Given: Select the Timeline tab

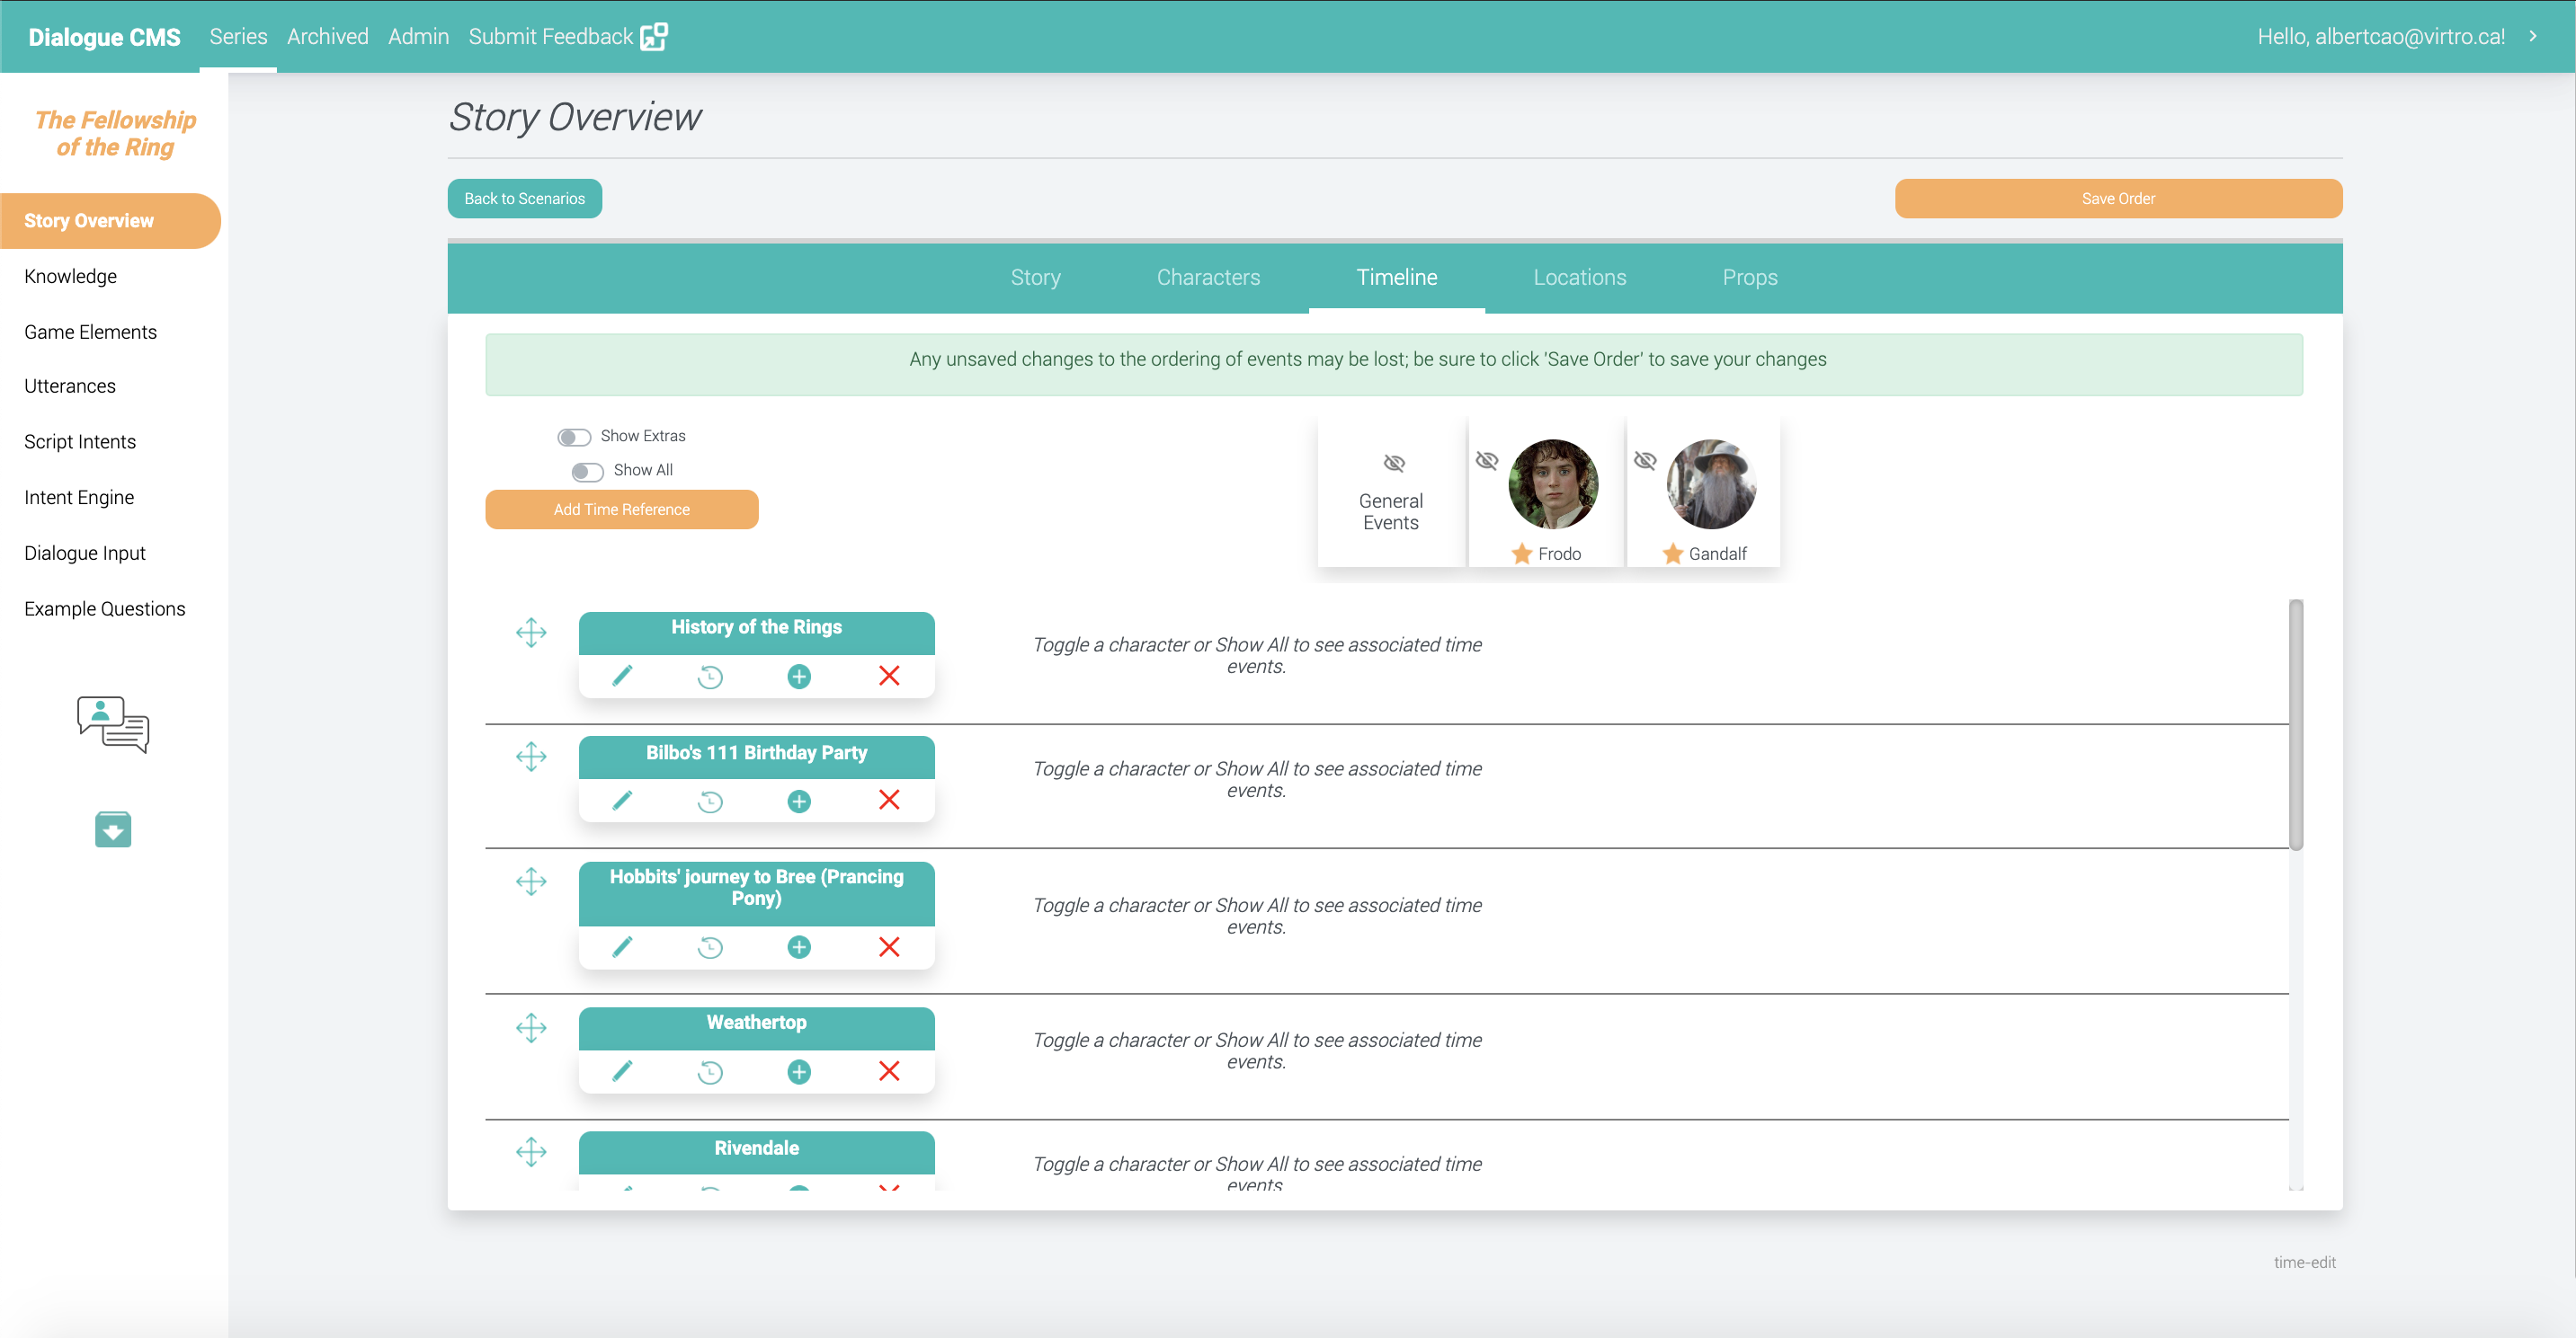Looking at the screenshot, I should tap(1396, 278).
